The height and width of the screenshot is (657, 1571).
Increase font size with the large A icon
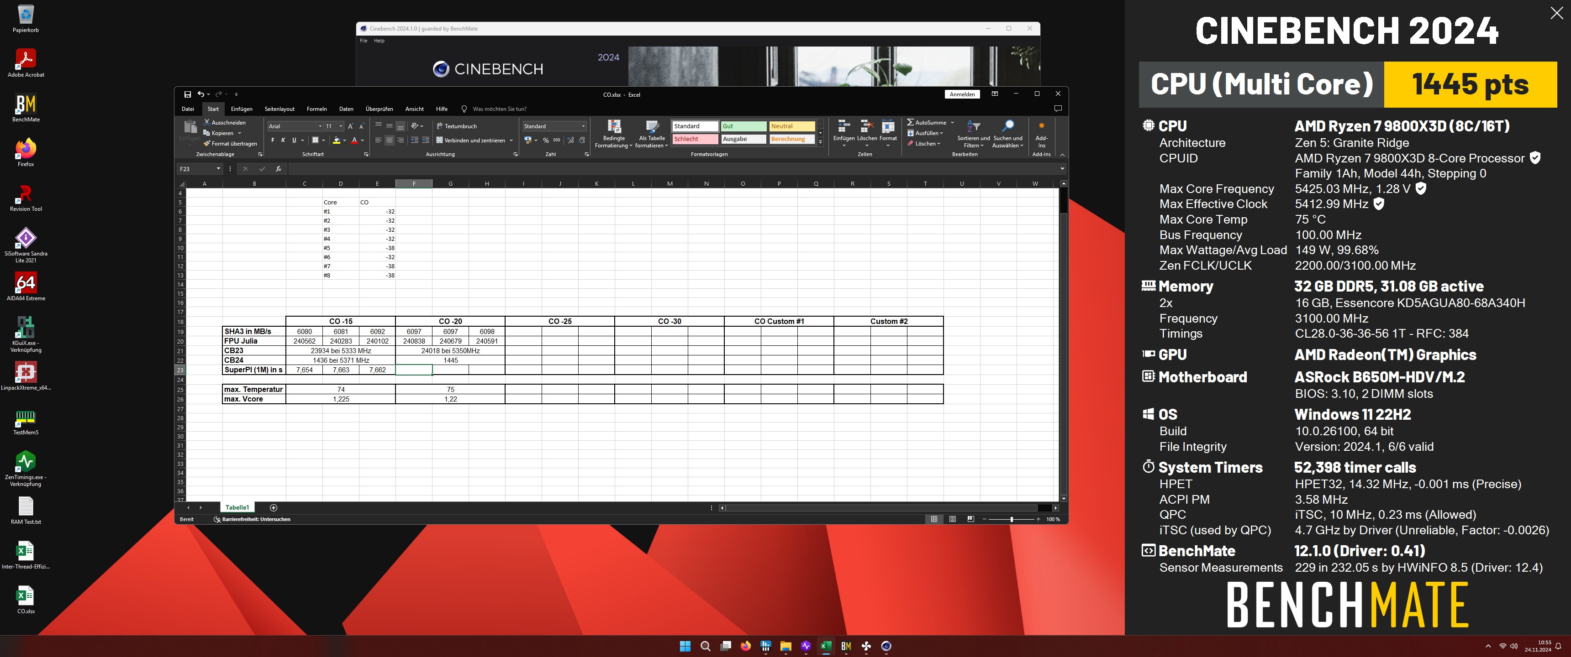[351, 126]
